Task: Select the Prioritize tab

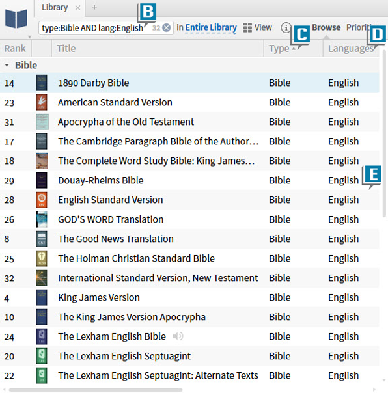Action: (359, 27)
